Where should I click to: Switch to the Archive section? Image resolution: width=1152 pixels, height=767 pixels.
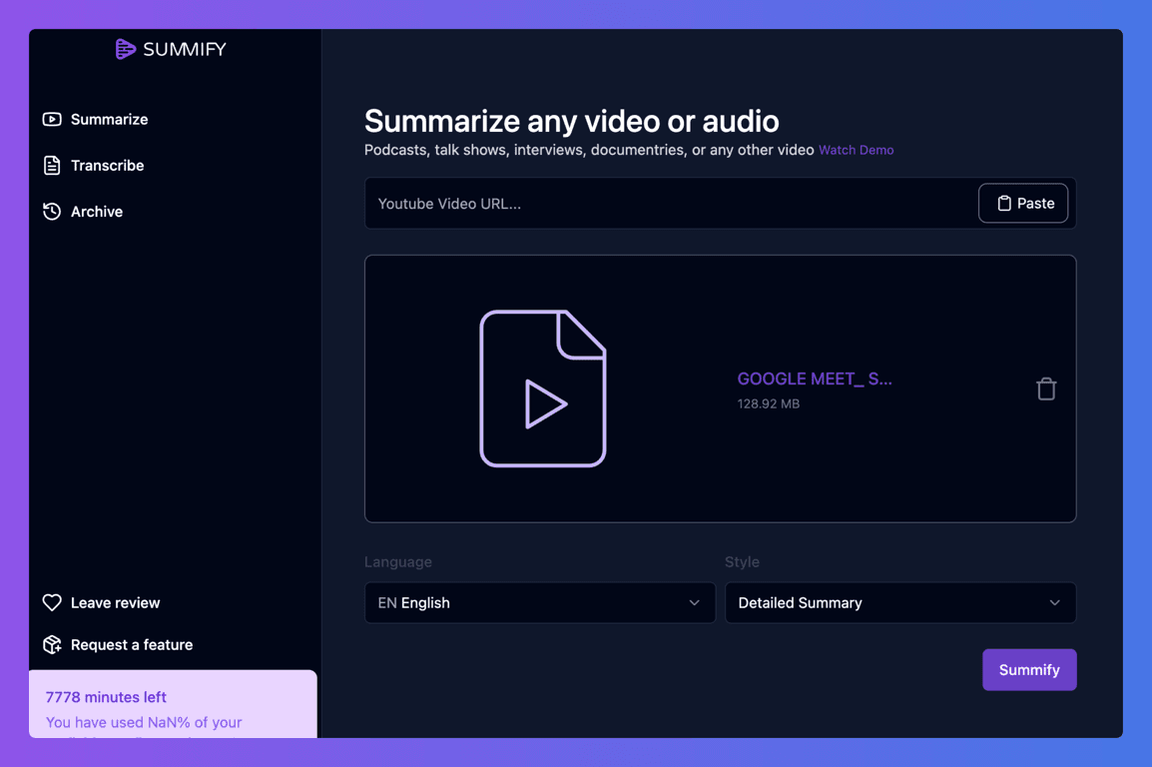click(x=97, y=211)
